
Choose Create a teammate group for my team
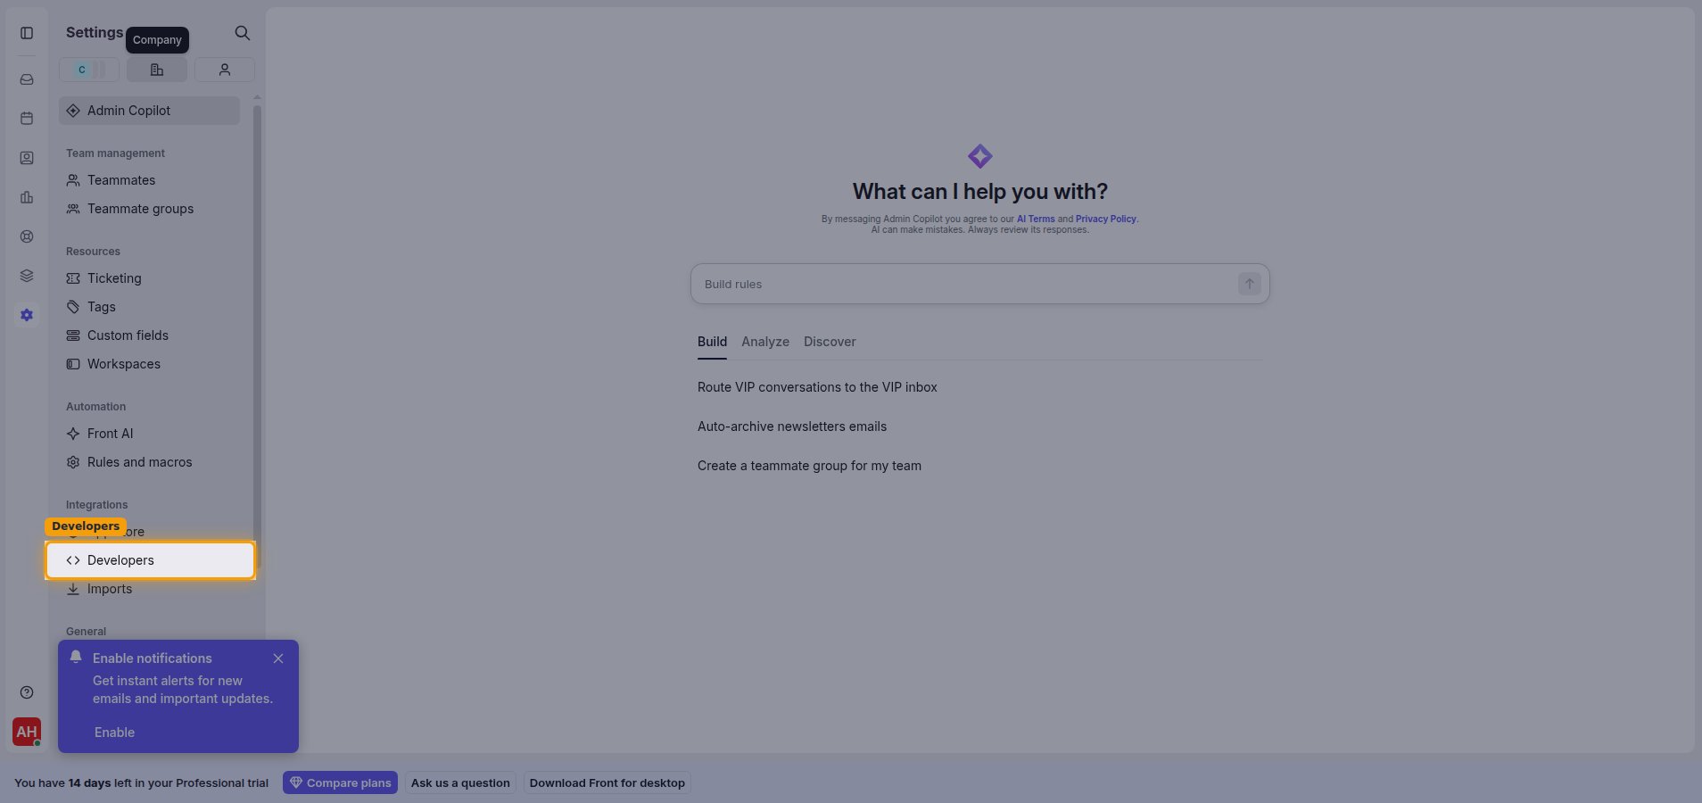[x=809, y=466]
